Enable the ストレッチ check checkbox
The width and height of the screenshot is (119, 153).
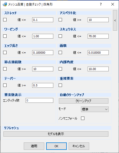tap(5, 20)
